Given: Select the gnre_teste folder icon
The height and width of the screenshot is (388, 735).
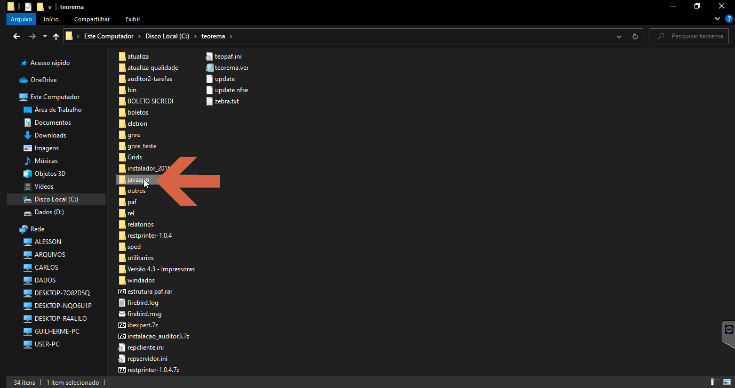Looking at the screenshot, I should (x=122, y=146).
